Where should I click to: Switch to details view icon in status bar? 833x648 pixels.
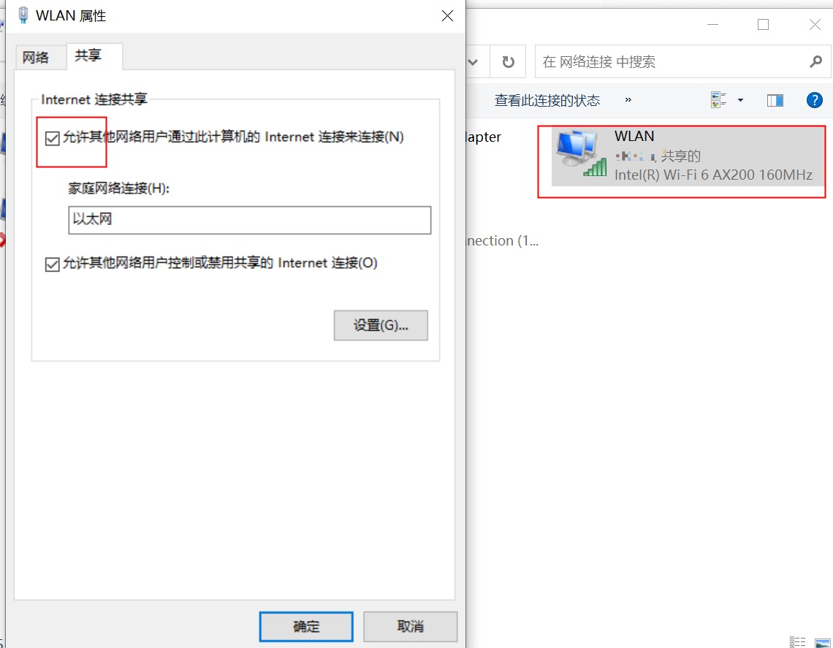797,642
